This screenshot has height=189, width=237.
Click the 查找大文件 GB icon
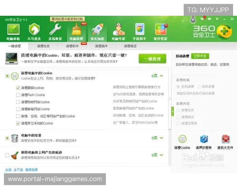(x=226, y=139)
